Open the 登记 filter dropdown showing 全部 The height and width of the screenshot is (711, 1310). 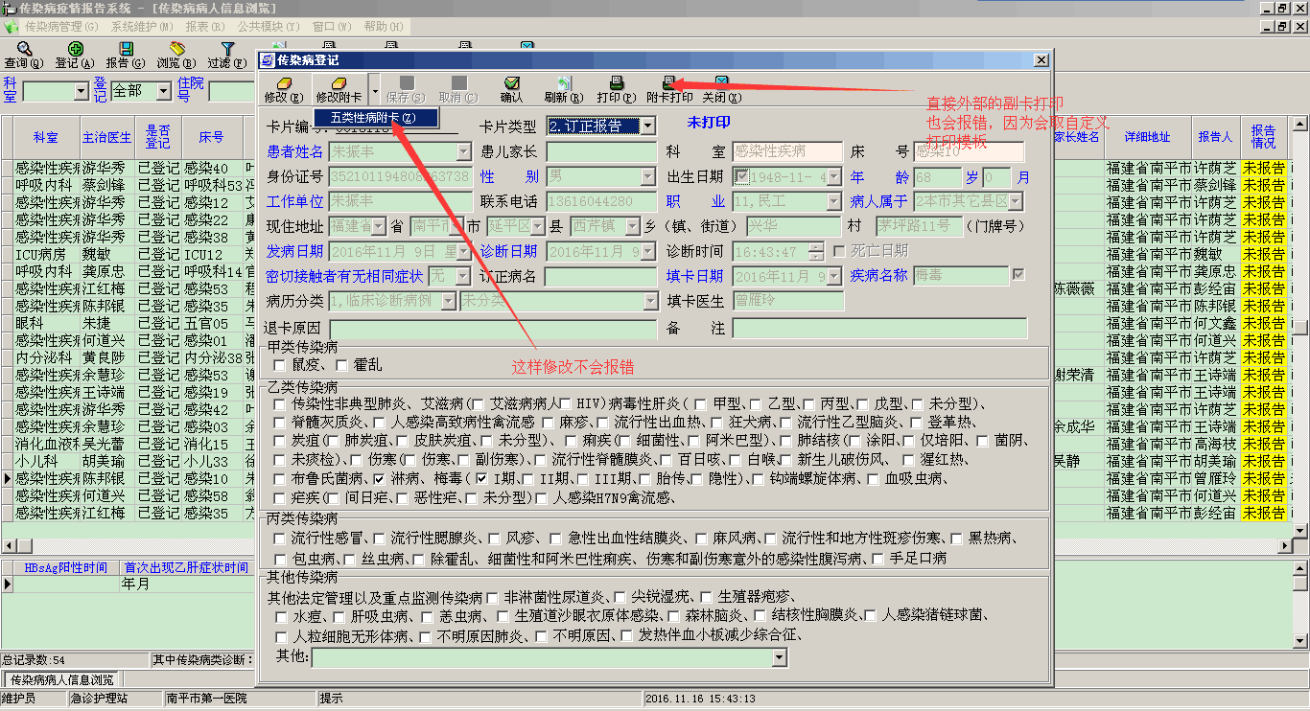tap(164, 91)
